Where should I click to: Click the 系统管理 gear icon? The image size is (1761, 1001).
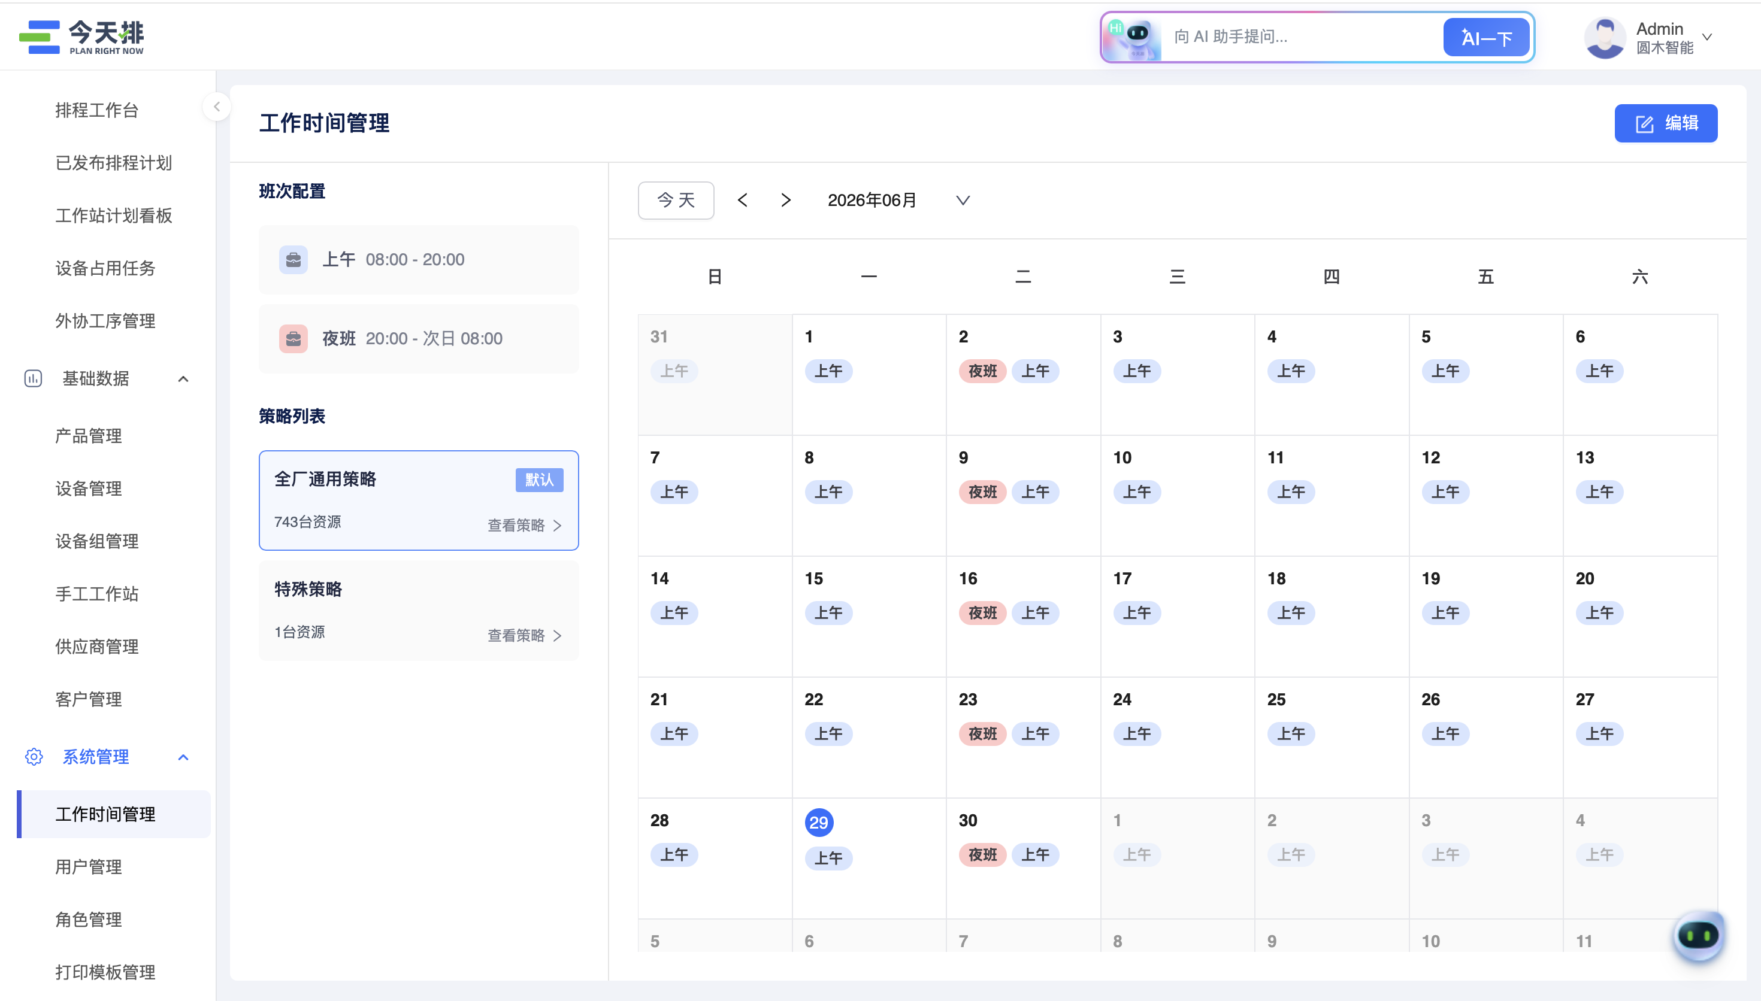pyautogui.click(x=34, y=757)
